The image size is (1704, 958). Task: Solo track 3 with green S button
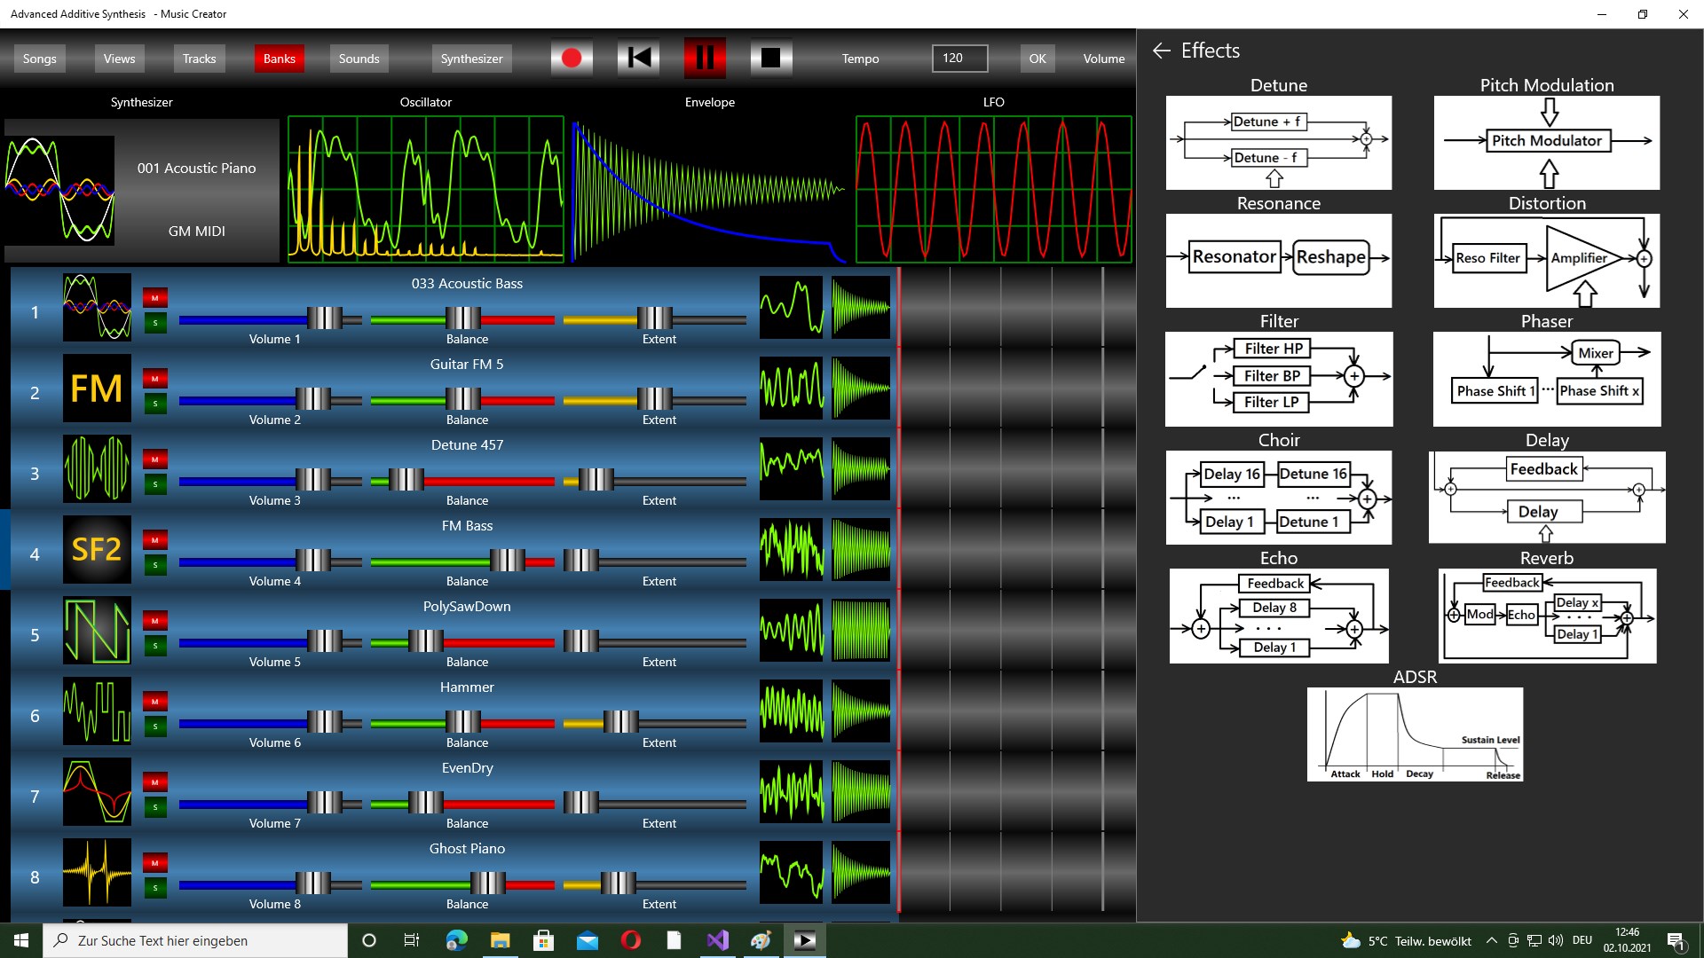(155, 484)
